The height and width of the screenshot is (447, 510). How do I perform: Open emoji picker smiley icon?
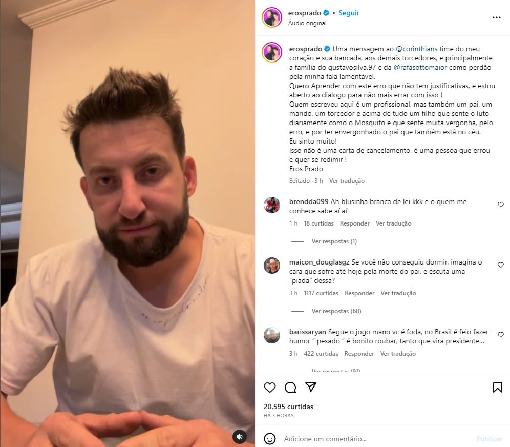[x=270, y=439]
